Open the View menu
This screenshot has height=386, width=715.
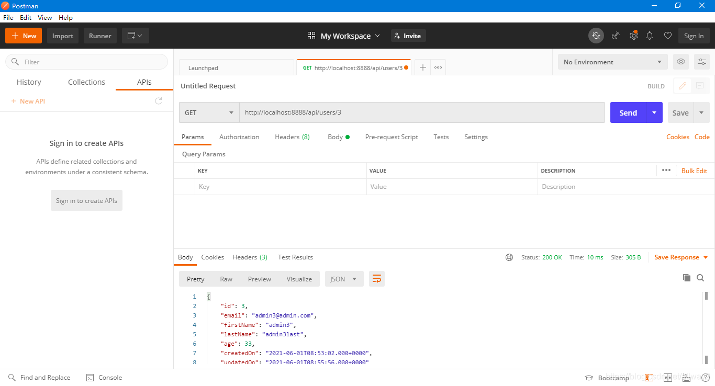point(45,17)
